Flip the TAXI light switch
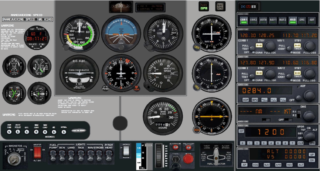The image size is (320, 171). point(81,156)
